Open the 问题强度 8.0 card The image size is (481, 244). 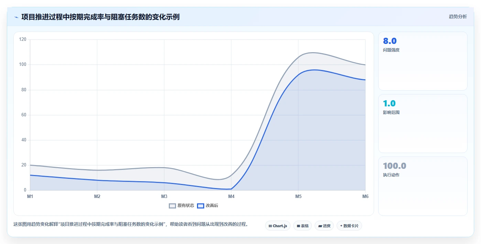(x=423, y=61)
